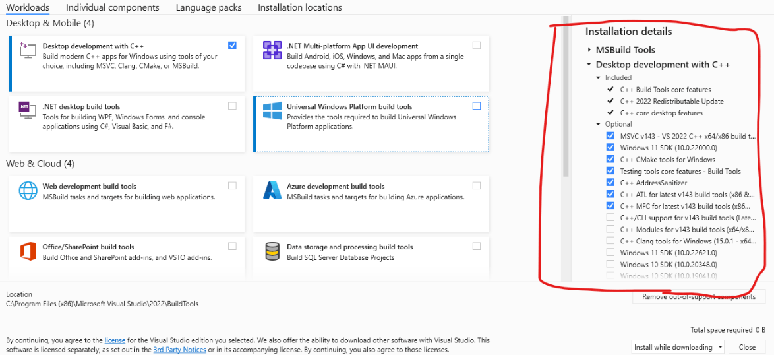The height and width of the screenshot is (355, 774).
Task: Collapse the Included components list
Action: click(598, 77)
